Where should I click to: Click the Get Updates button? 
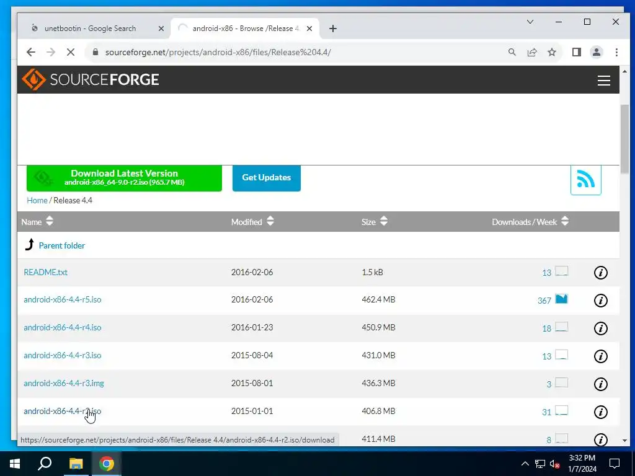click(x=266, y=178)
